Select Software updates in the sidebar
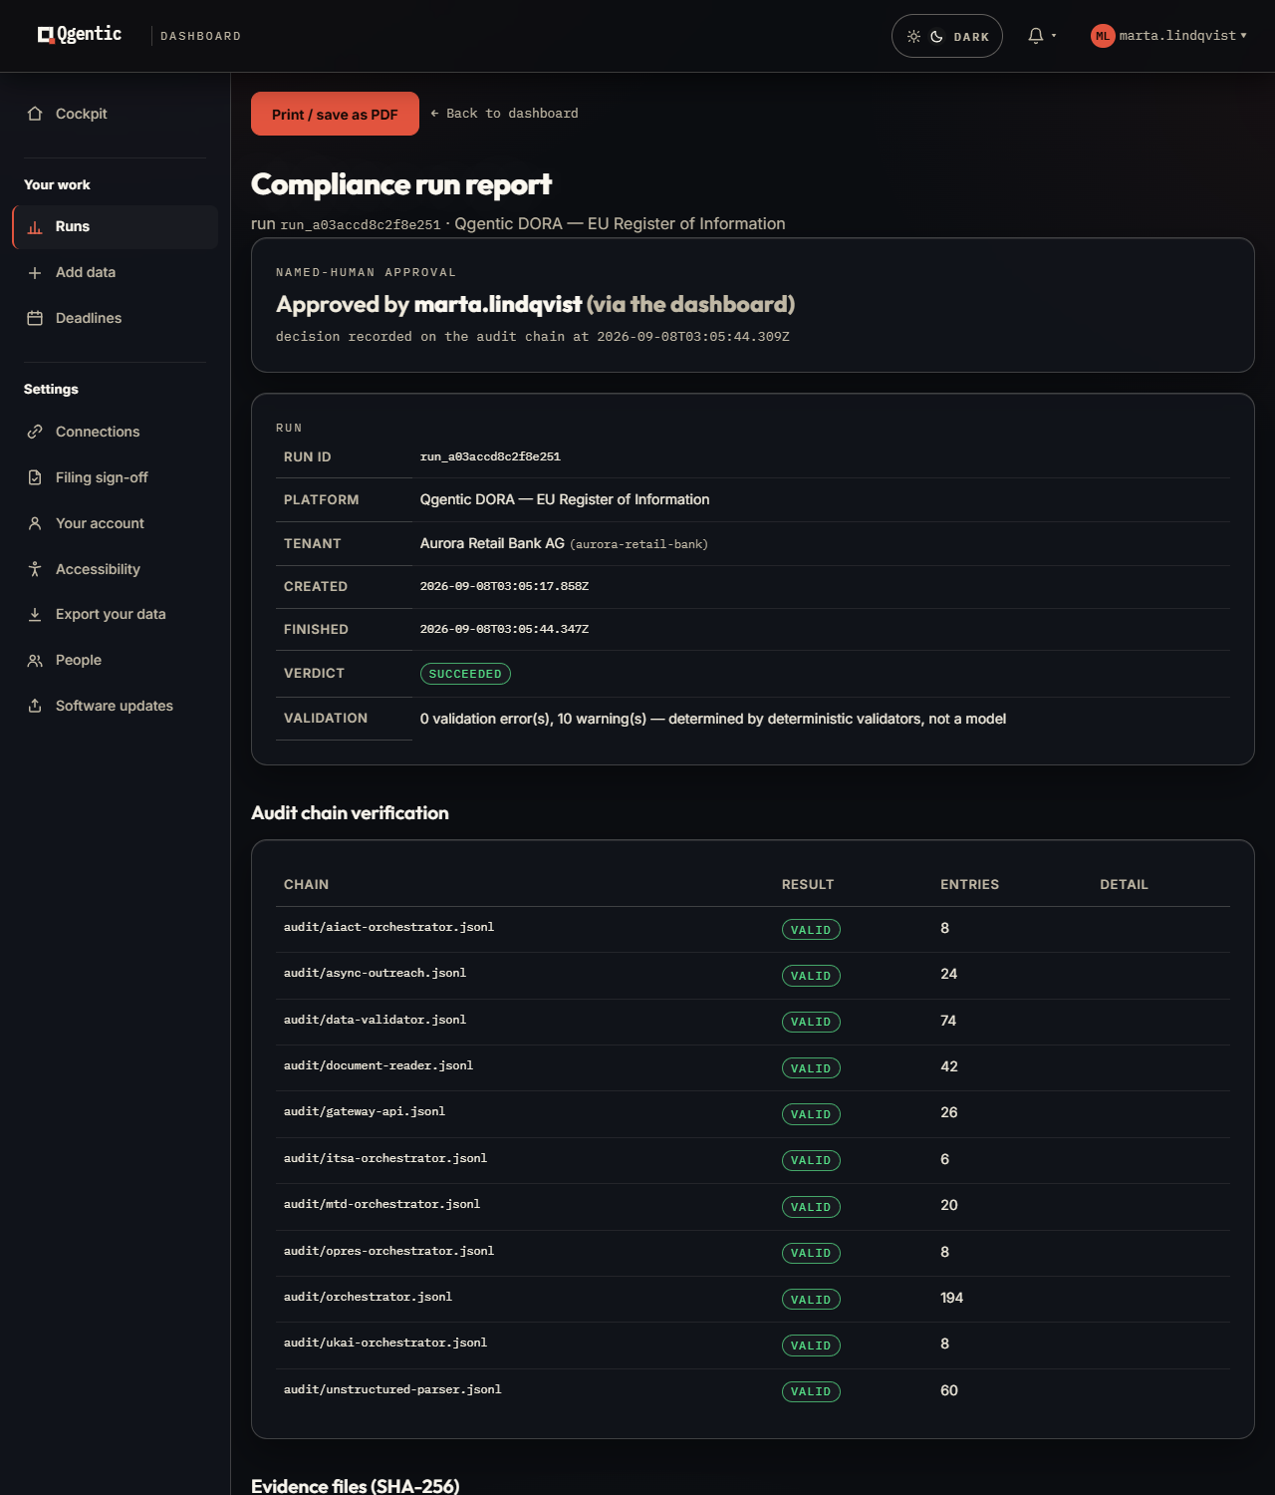 (x=116, y=707)
